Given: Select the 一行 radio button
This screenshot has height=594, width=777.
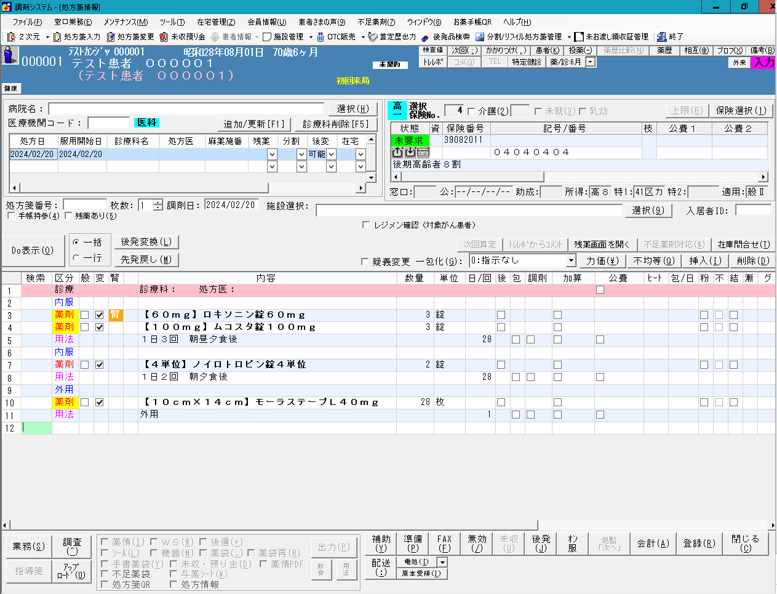Looking at the screenshot, I should coord(76,258).
